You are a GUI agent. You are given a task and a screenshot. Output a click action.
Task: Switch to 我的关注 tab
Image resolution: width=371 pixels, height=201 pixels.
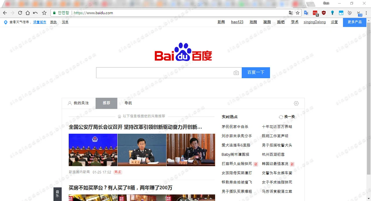(79, 103)
